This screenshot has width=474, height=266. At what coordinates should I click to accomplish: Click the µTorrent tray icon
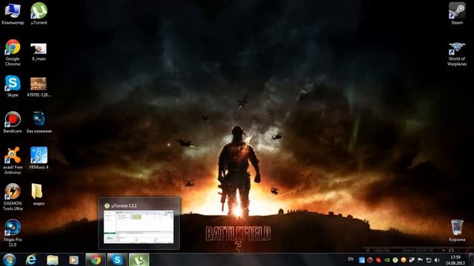395,260
